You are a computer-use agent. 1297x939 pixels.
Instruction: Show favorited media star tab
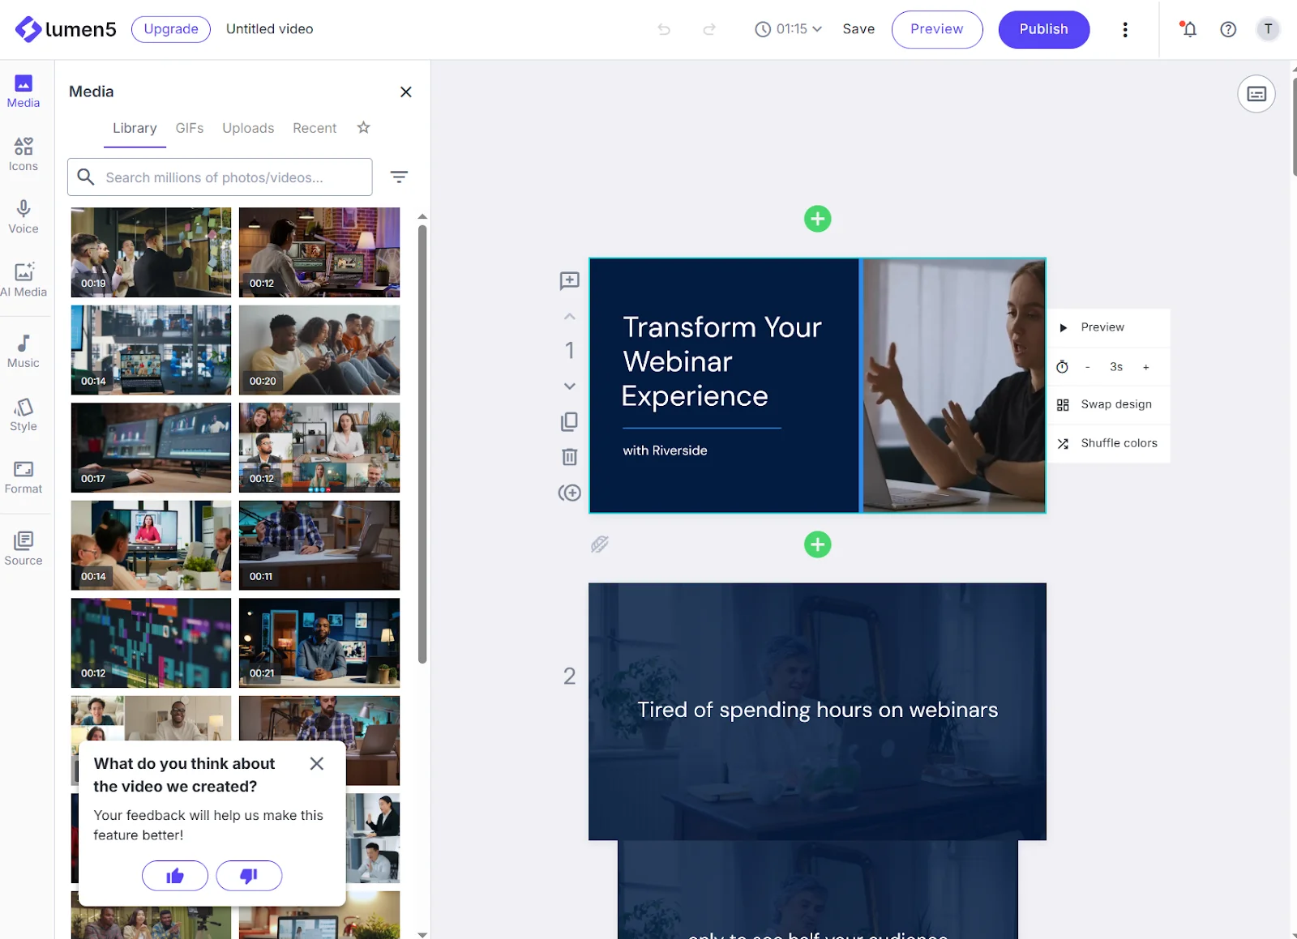pyautogui.click(x=364, y=127)
